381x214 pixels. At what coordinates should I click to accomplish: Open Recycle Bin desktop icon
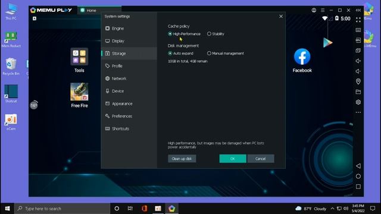[11, 67]
